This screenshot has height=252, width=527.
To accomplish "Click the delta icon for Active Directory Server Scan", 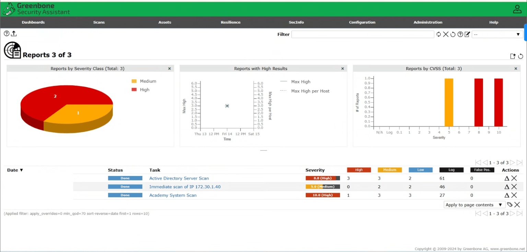I will [x=507, y=178].
